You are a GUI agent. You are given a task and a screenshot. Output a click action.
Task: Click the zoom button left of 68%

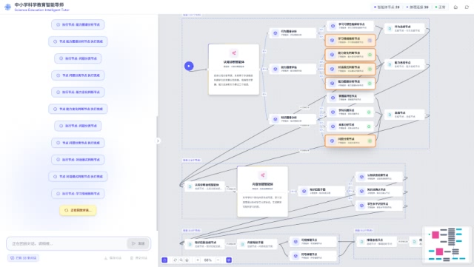pos(198,260)
